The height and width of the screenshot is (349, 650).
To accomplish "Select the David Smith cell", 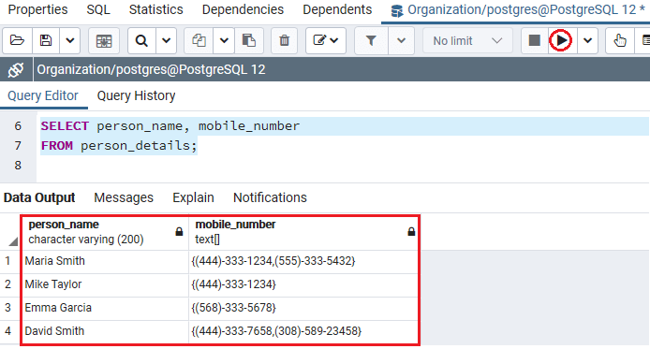I will tap(105, 331).
